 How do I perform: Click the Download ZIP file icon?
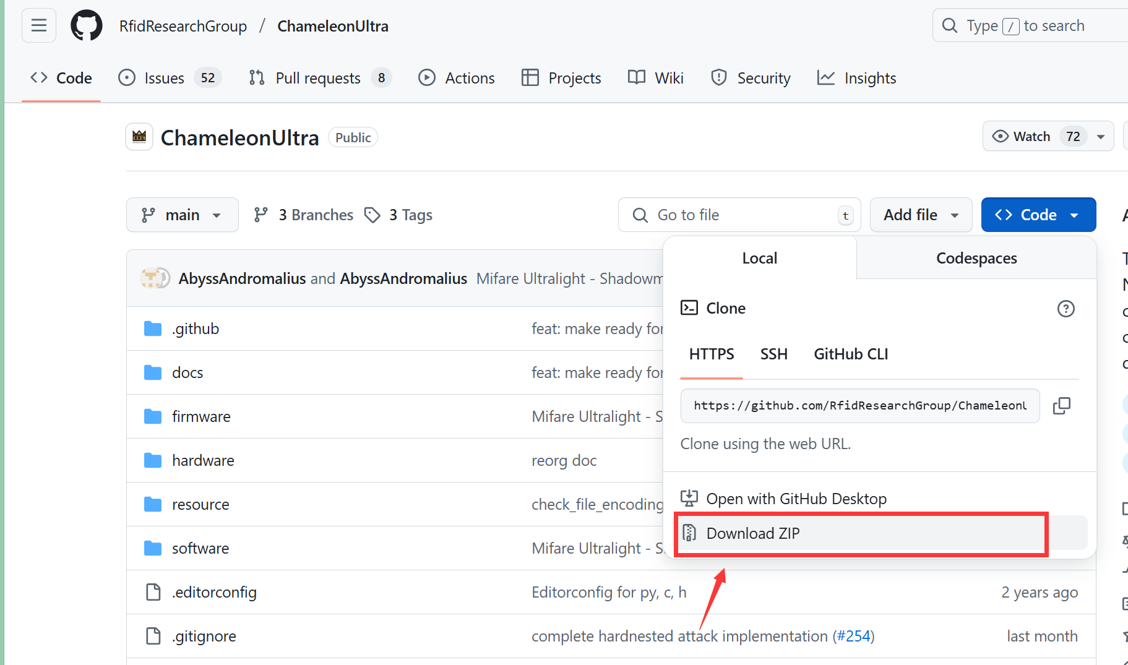tap(689, 533)
